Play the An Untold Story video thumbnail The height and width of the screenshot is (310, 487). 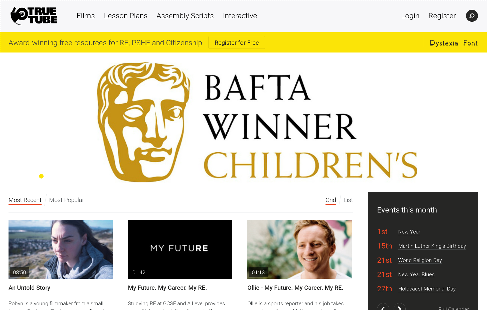click(61, 249)
